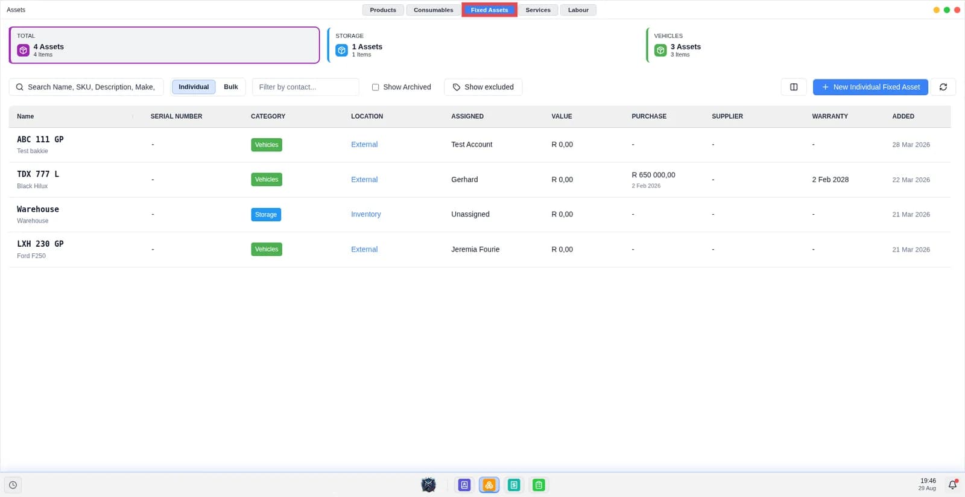Focus the Search Name, SKU, Description field
The width and height of the screenshot is (965, 497).
[x=86, y=87]
